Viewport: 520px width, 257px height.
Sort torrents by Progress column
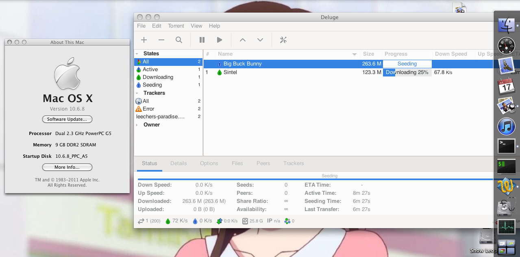(x=407, y=54)
